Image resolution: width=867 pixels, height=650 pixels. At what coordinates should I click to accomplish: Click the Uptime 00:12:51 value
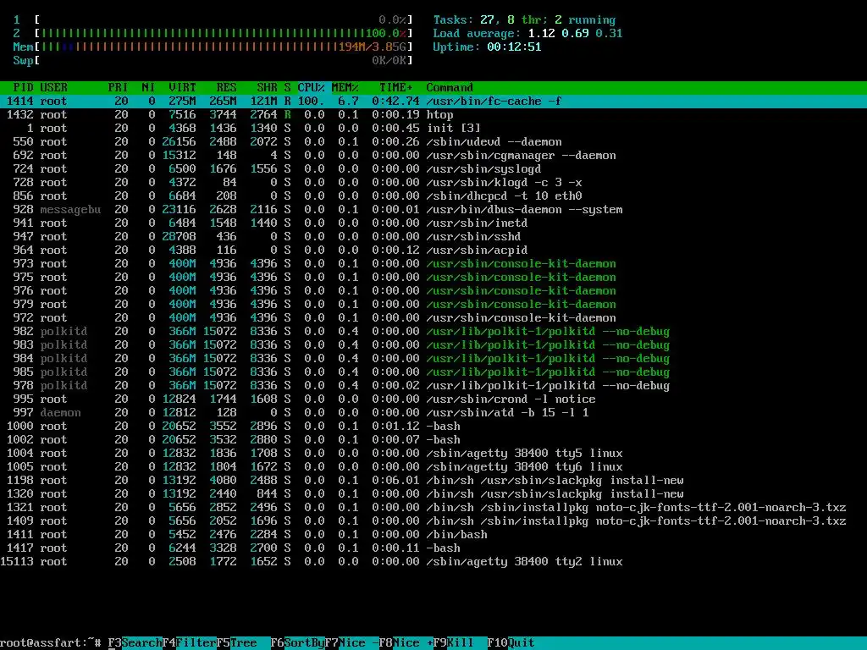(514, 47)
